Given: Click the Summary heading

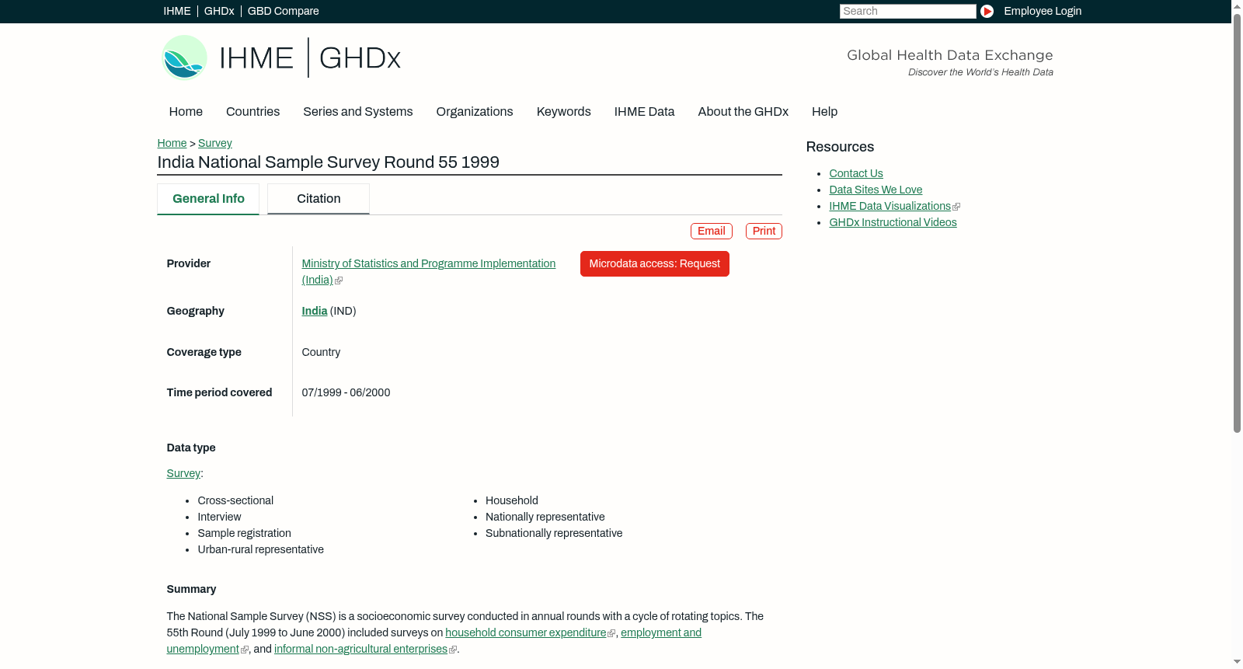Looking at the screenshot, I should point(191,589).
